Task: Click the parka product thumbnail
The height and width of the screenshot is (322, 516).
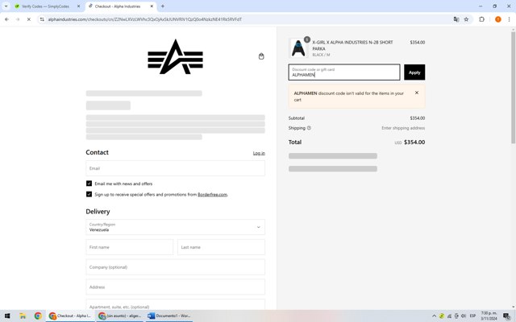Action: (298, 48)
